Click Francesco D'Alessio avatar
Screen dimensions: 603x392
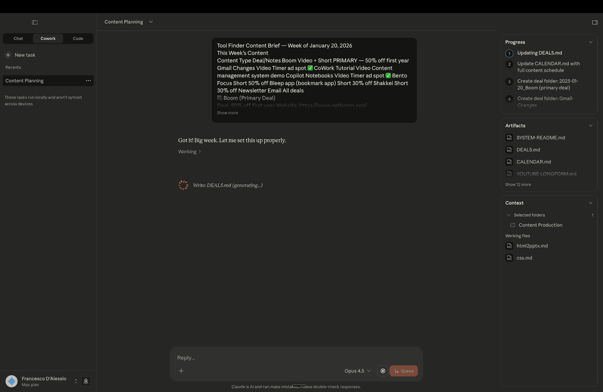click(12, 381)
